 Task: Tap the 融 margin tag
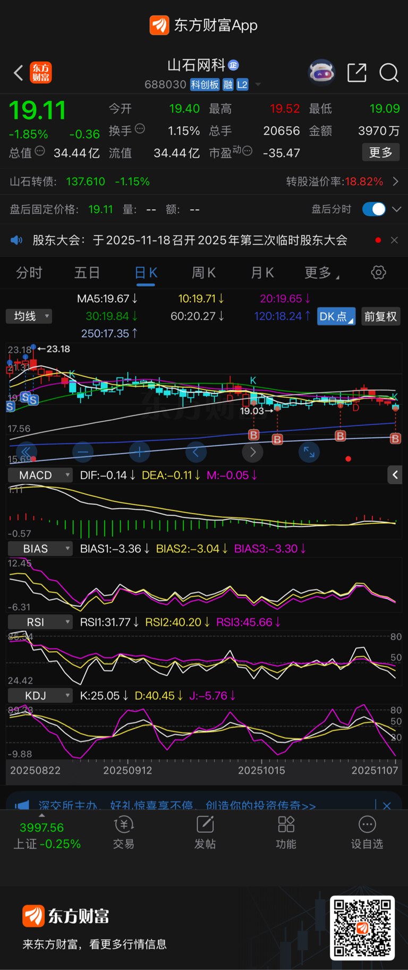[x=228, y=84]
